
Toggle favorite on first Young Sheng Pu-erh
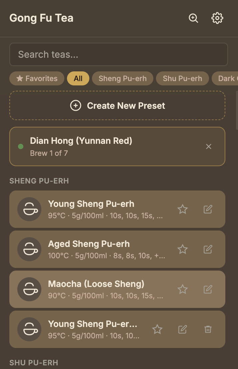183,209
